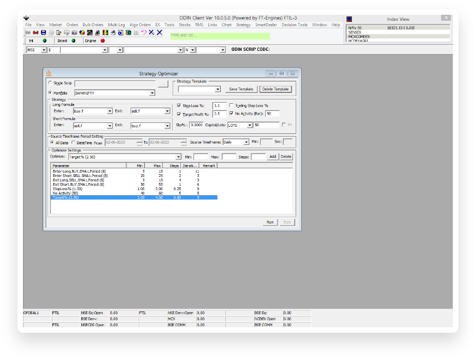
Task: Open the Strategy Template dropdown
Action: coord(218,89)
